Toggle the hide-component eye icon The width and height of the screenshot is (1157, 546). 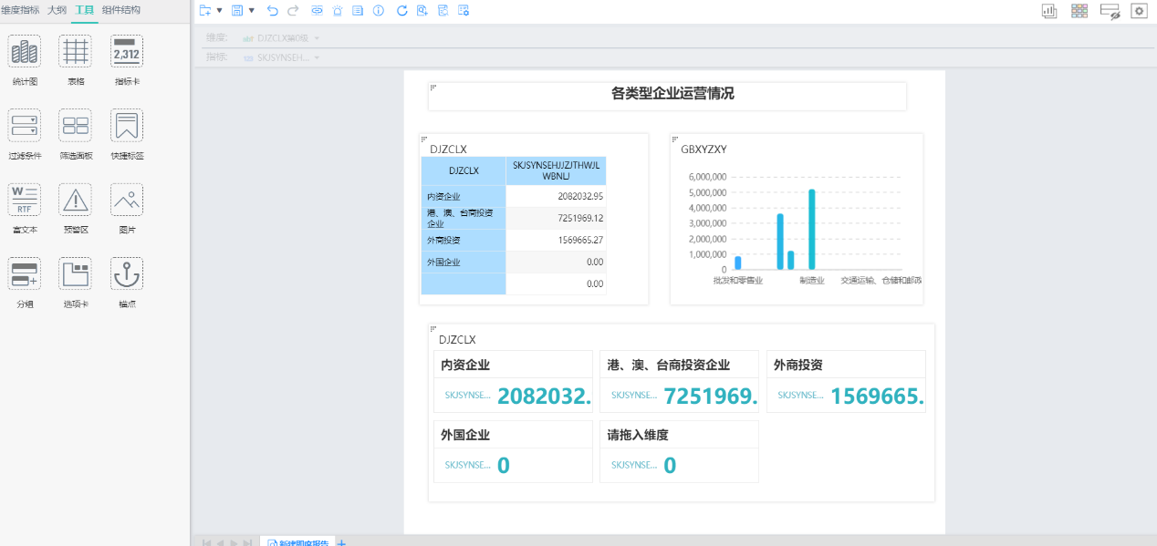point(1110,11)
